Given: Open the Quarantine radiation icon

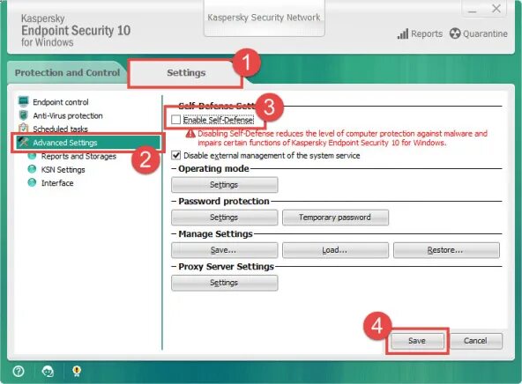Looking at the screenshot, I should [x=455, y=33].
